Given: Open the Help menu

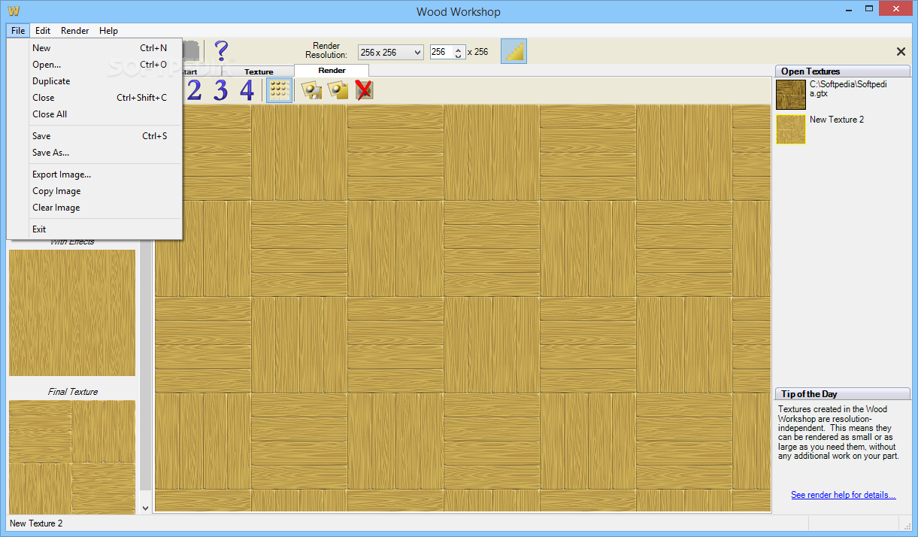Looking at the screenshot, I should (108, 31).
